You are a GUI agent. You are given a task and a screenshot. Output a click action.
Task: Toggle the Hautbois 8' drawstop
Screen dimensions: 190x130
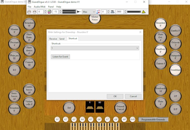161,50
